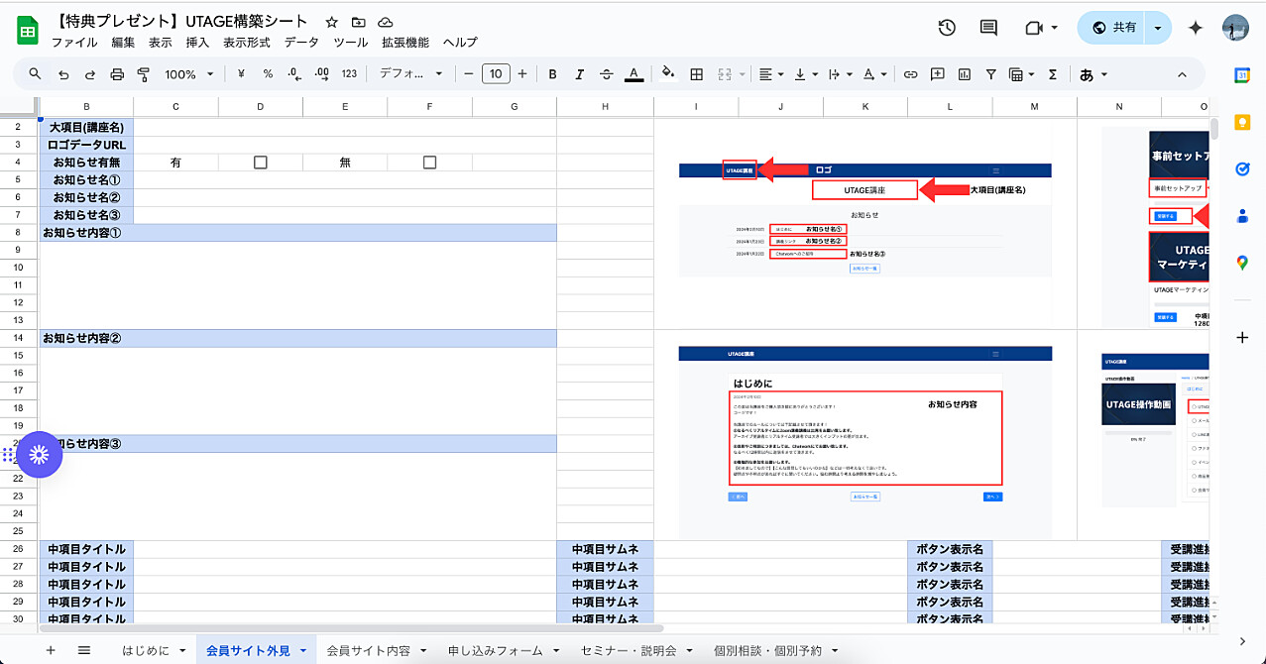
Task: Open the filter views dropdown
Action: 1019,74
